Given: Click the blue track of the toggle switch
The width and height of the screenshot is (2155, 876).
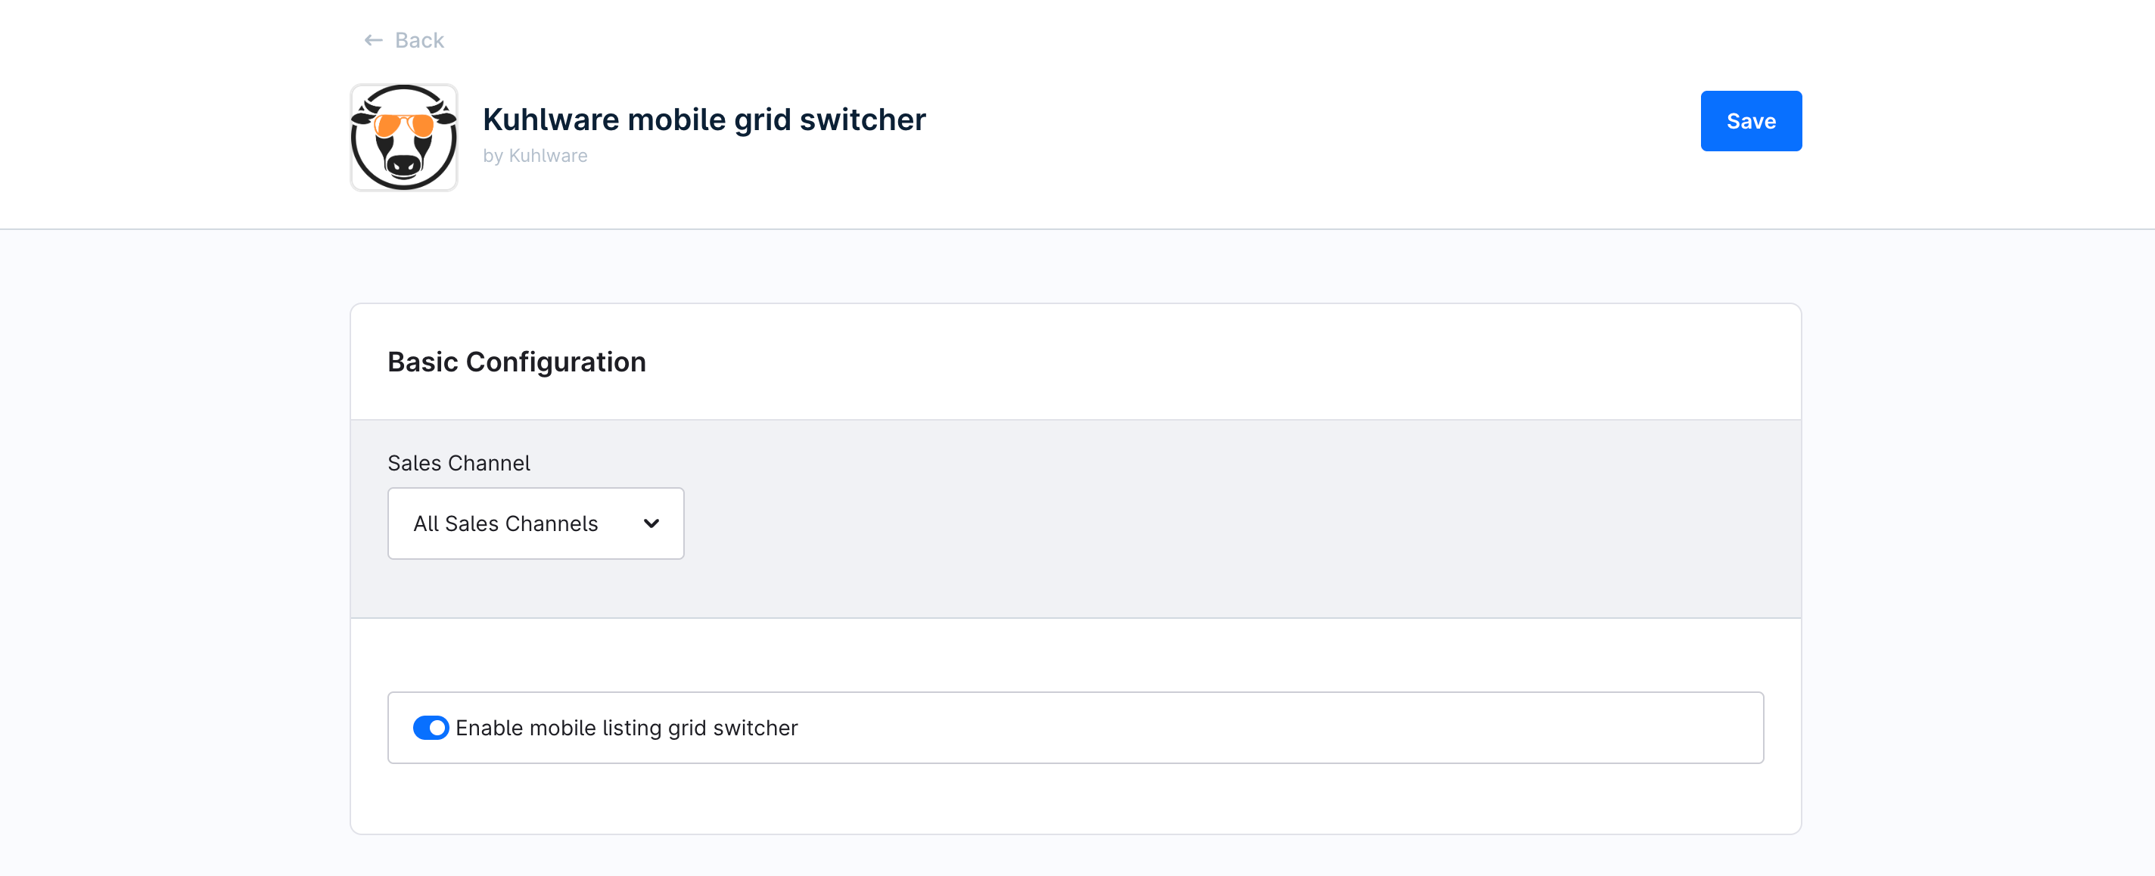Looking at the screenshot, I should coord(421,727).
